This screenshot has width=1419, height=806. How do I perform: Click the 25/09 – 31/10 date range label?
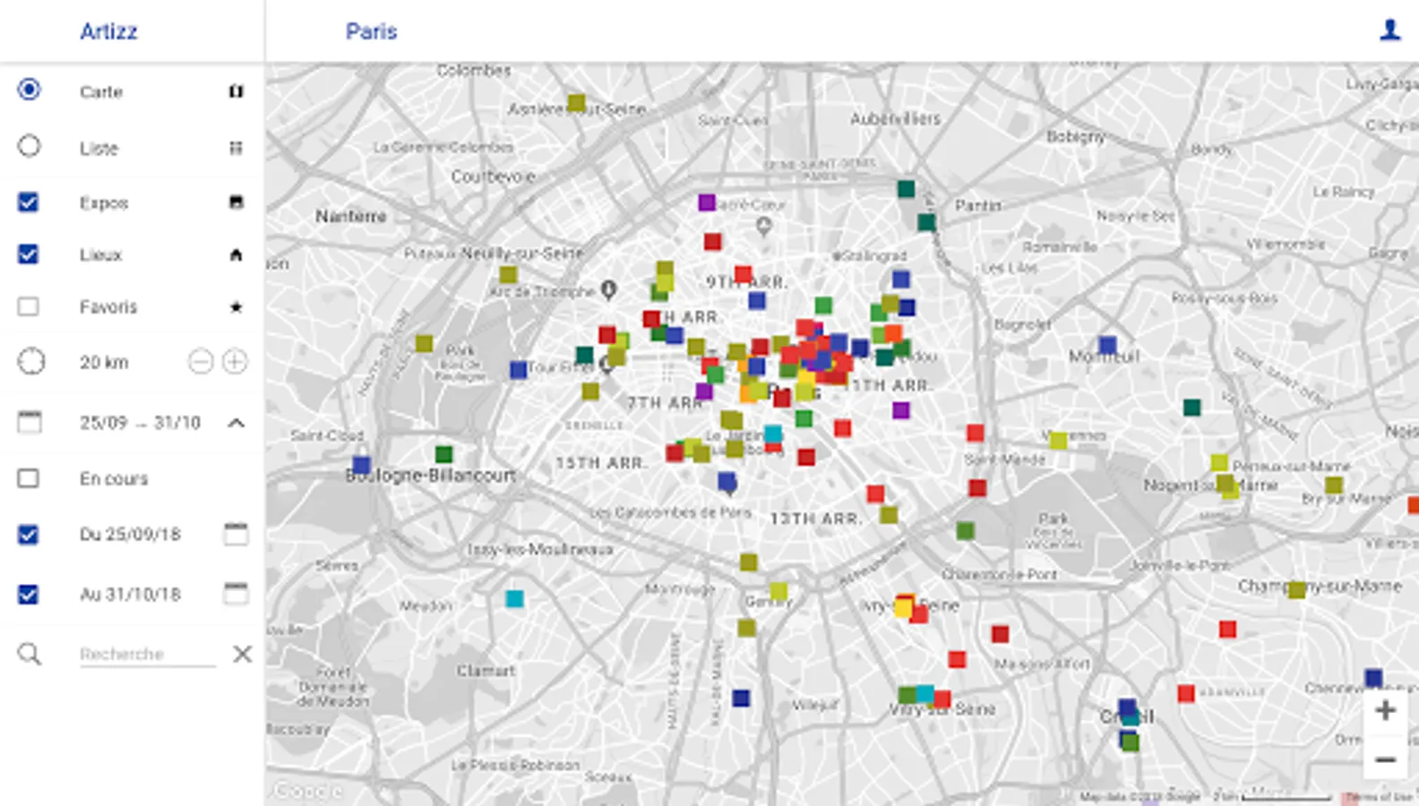(x=140, y=422)
